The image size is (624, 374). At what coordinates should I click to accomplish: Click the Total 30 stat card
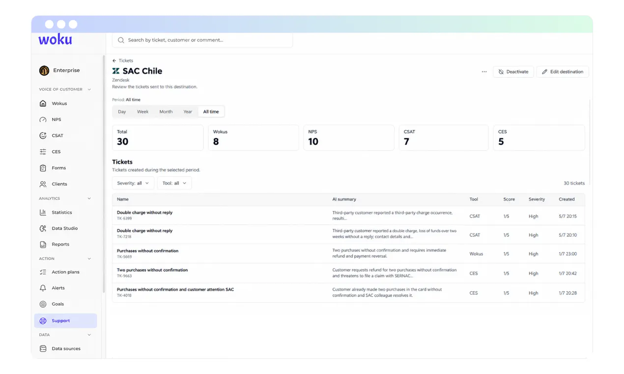(158, 137)
